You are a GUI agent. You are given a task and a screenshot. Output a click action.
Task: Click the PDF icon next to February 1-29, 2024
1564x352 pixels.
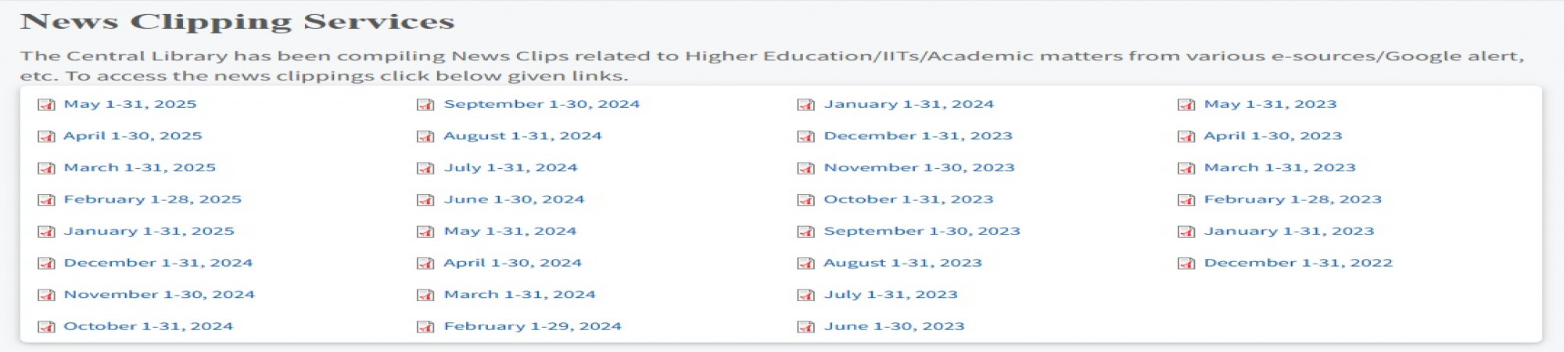coord(425,327)
